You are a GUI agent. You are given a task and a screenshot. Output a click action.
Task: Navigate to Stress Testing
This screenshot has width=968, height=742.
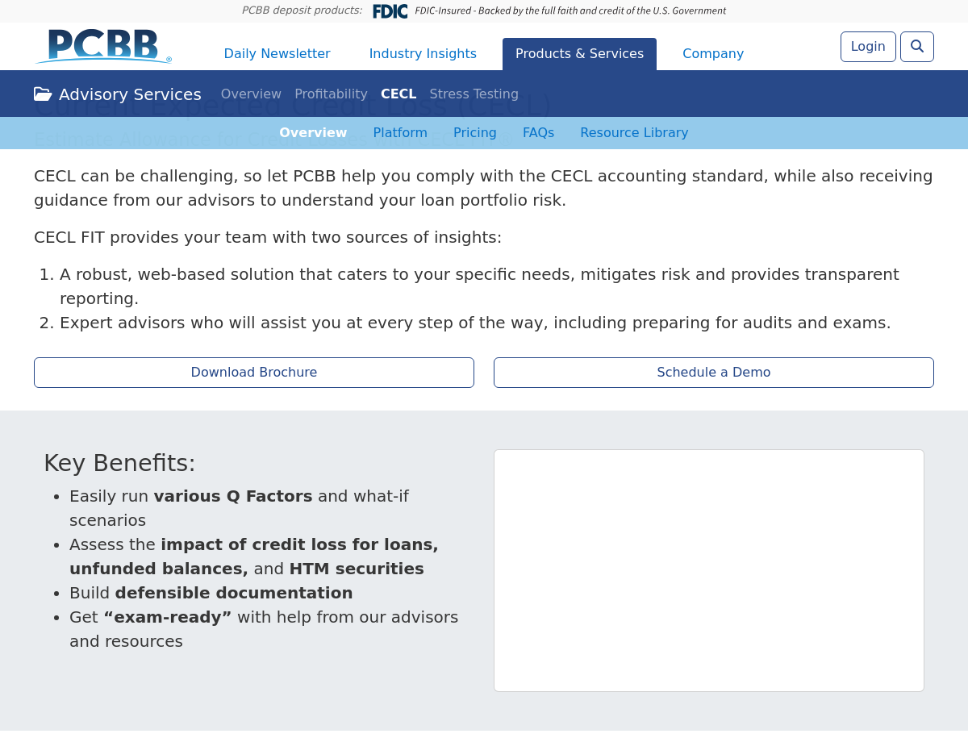(x=474, y=94)
